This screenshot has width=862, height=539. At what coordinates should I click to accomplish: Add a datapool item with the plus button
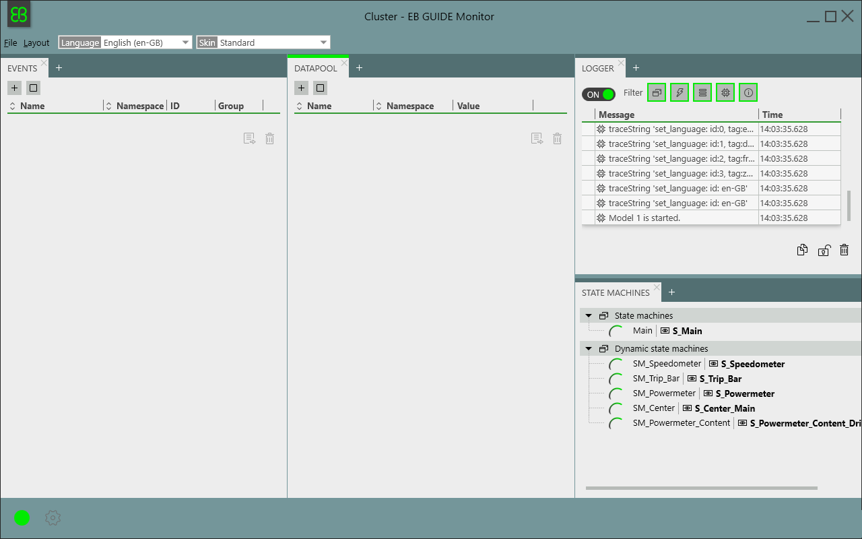pyautogui.click(x=302, y=88)
